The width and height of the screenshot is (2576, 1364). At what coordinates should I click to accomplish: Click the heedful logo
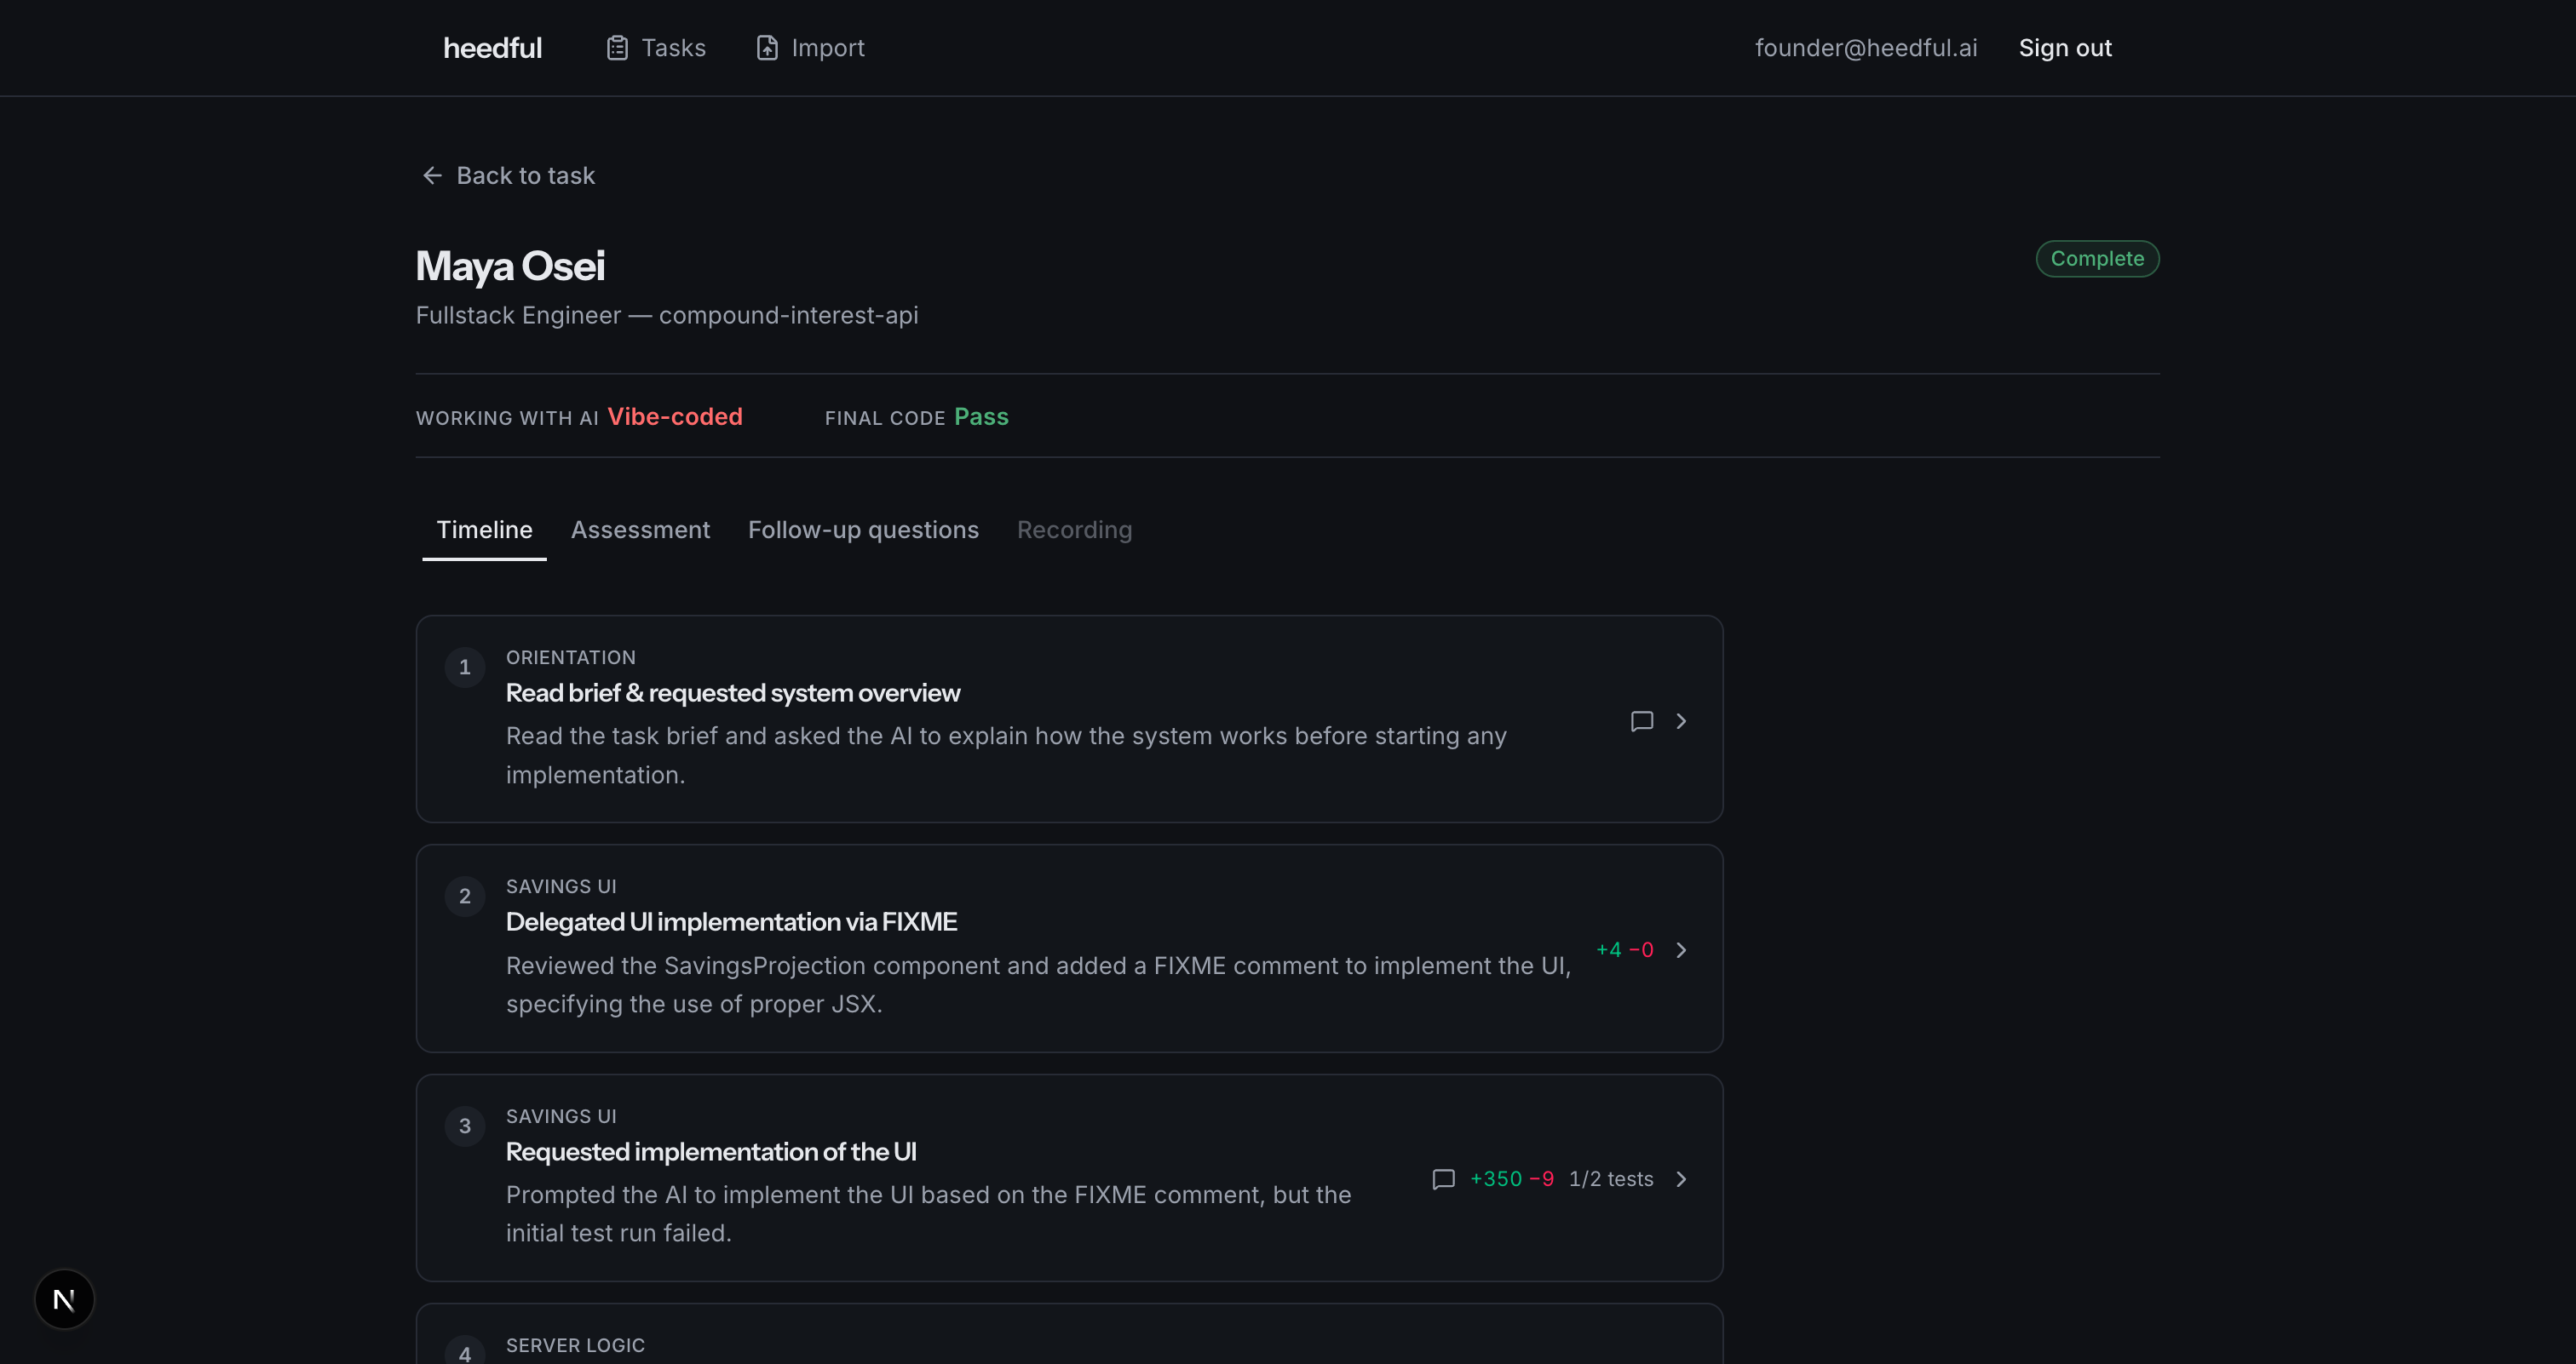(x=492, y=48)
